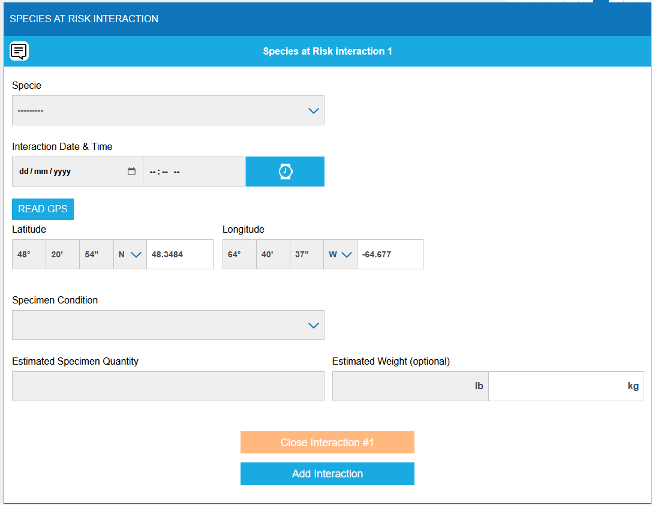This screenshot has height=505, width=652.
Task: Click the watch icon to set current time
Action: tap(285, 172)
